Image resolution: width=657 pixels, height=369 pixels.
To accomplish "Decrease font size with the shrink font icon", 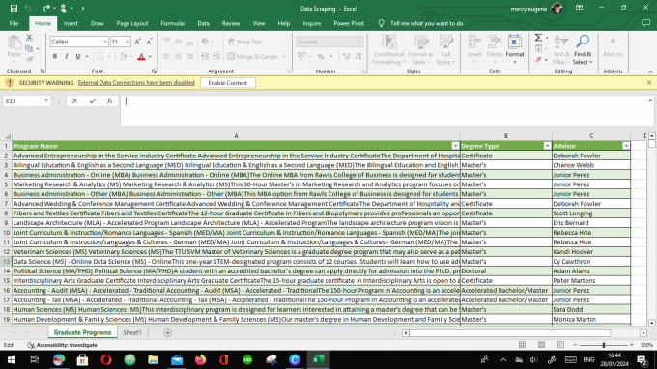I will (x=149, y=42).
